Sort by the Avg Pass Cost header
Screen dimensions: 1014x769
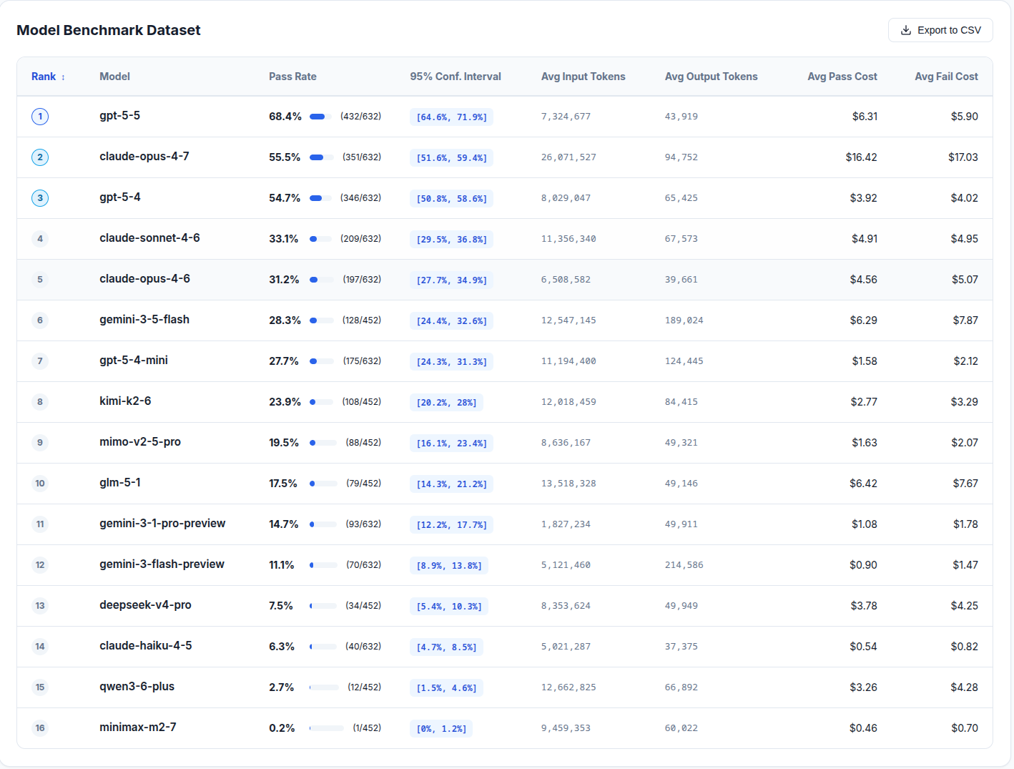pyautogui.click(x=842, y=77)
